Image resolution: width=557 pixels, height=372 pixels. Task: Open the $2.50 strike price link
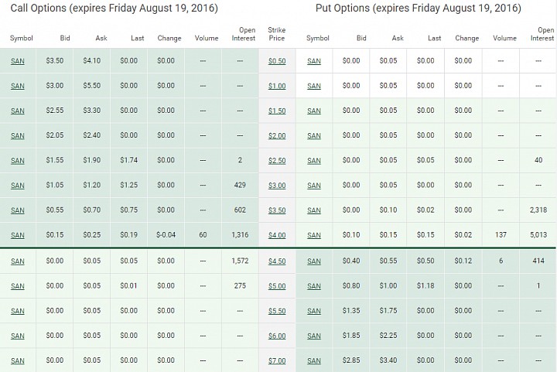(277, 160)
